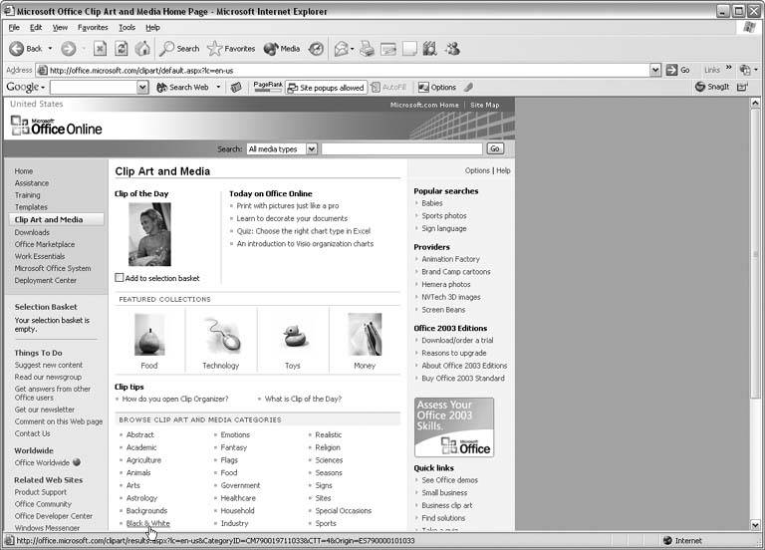This screenshot has width=765, height=550.
Task: Expand the All media types dropdown
Action: [x=312, y=148]
